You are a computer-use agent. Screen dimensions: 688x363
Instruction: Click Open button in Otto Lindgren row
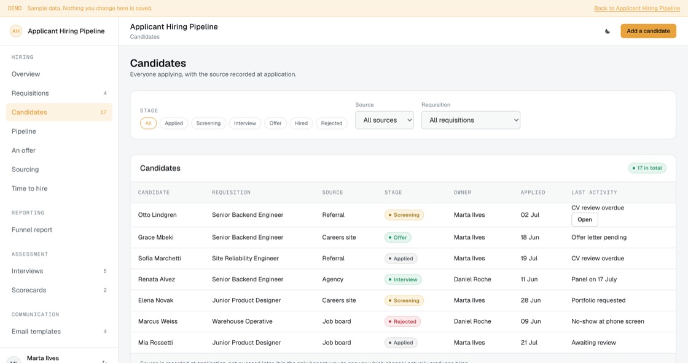coord(584,219)
